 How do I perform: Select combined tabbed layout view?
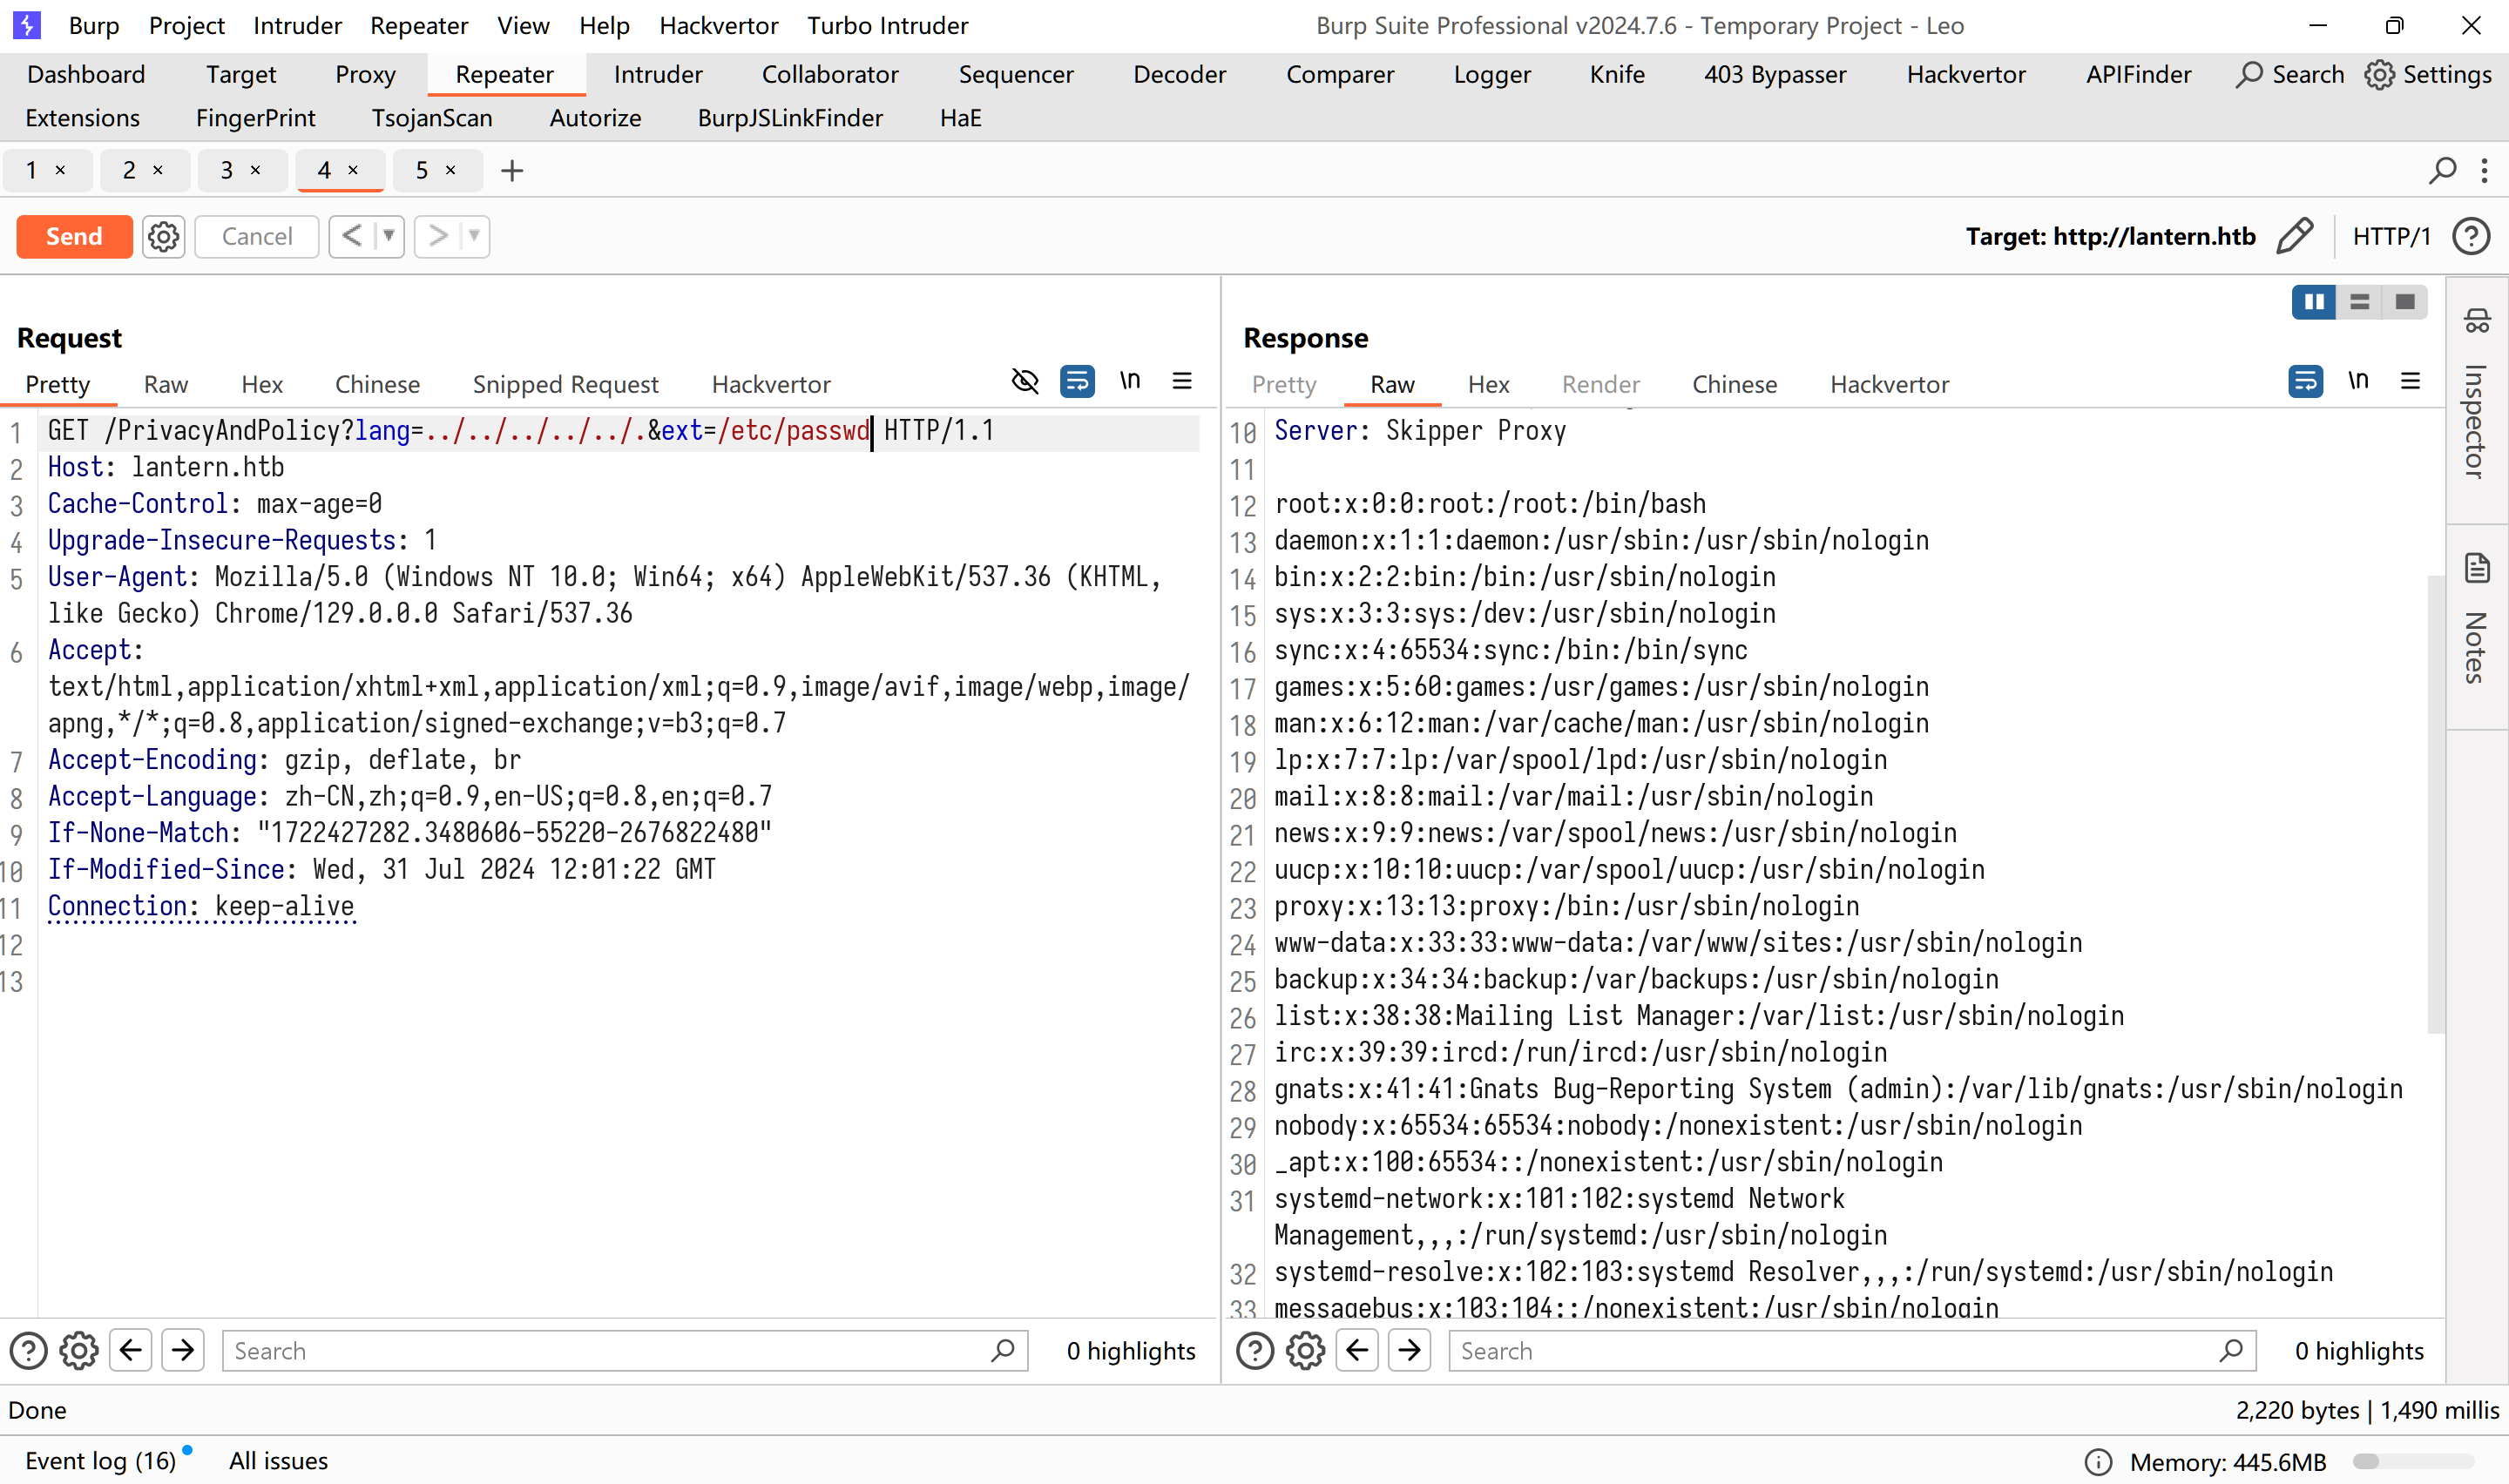coord(2405,301)
